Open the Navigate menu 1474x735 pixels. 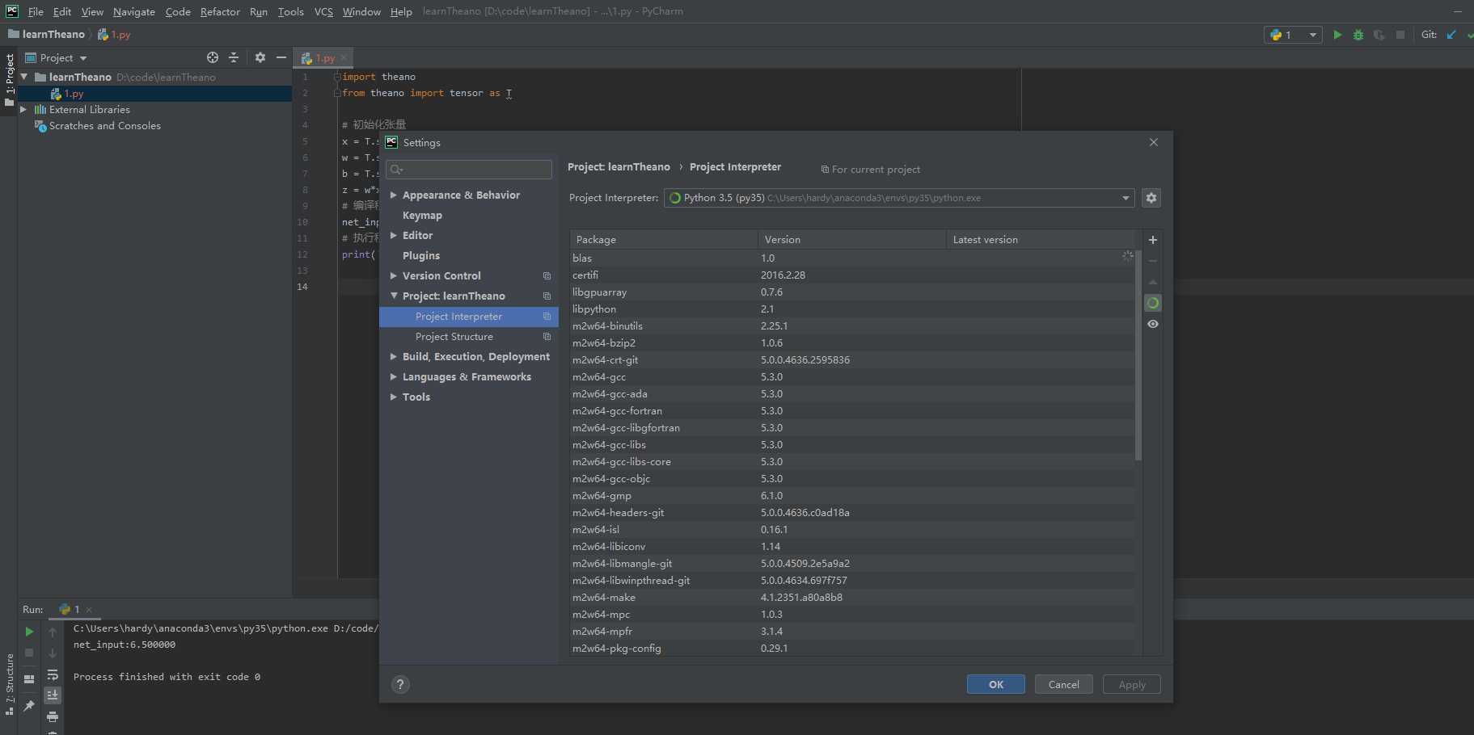click(x=134, y=11)
